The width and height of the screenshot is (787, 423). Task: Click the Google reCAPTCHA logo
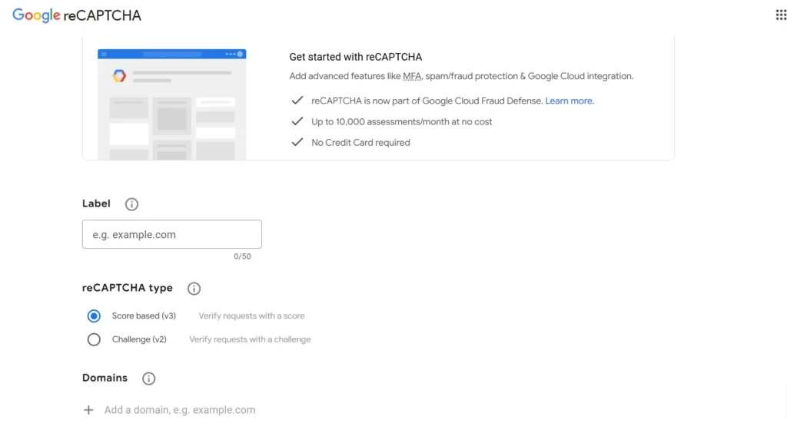tap(77, 15)
